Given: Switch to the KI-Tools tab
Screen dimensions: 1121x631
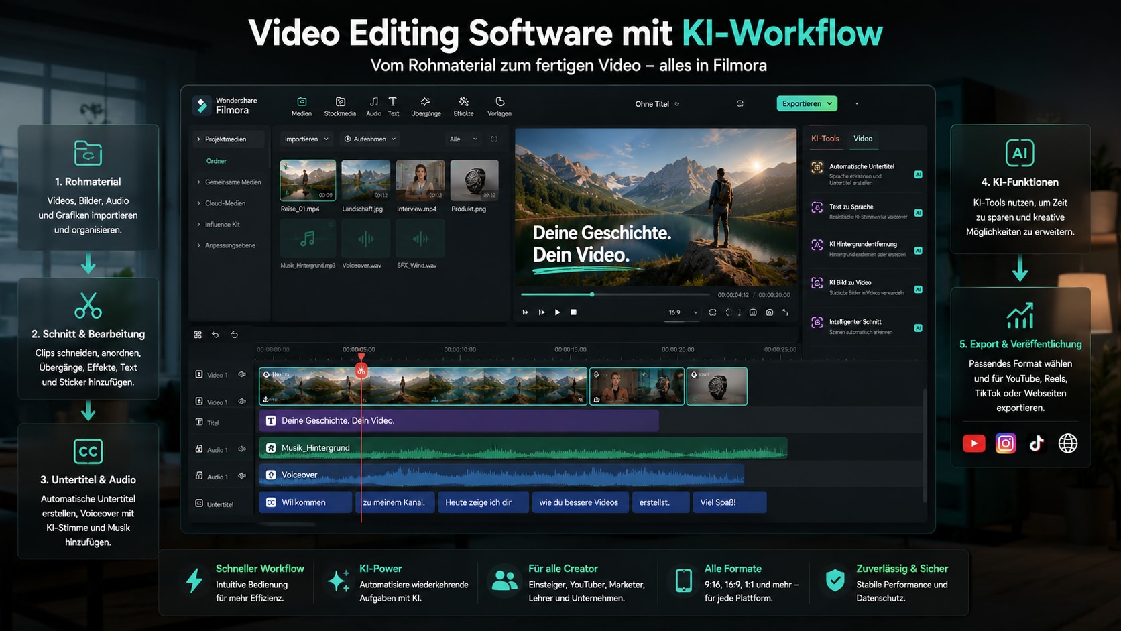Looking at the screenshot, I should pos(825,139).
